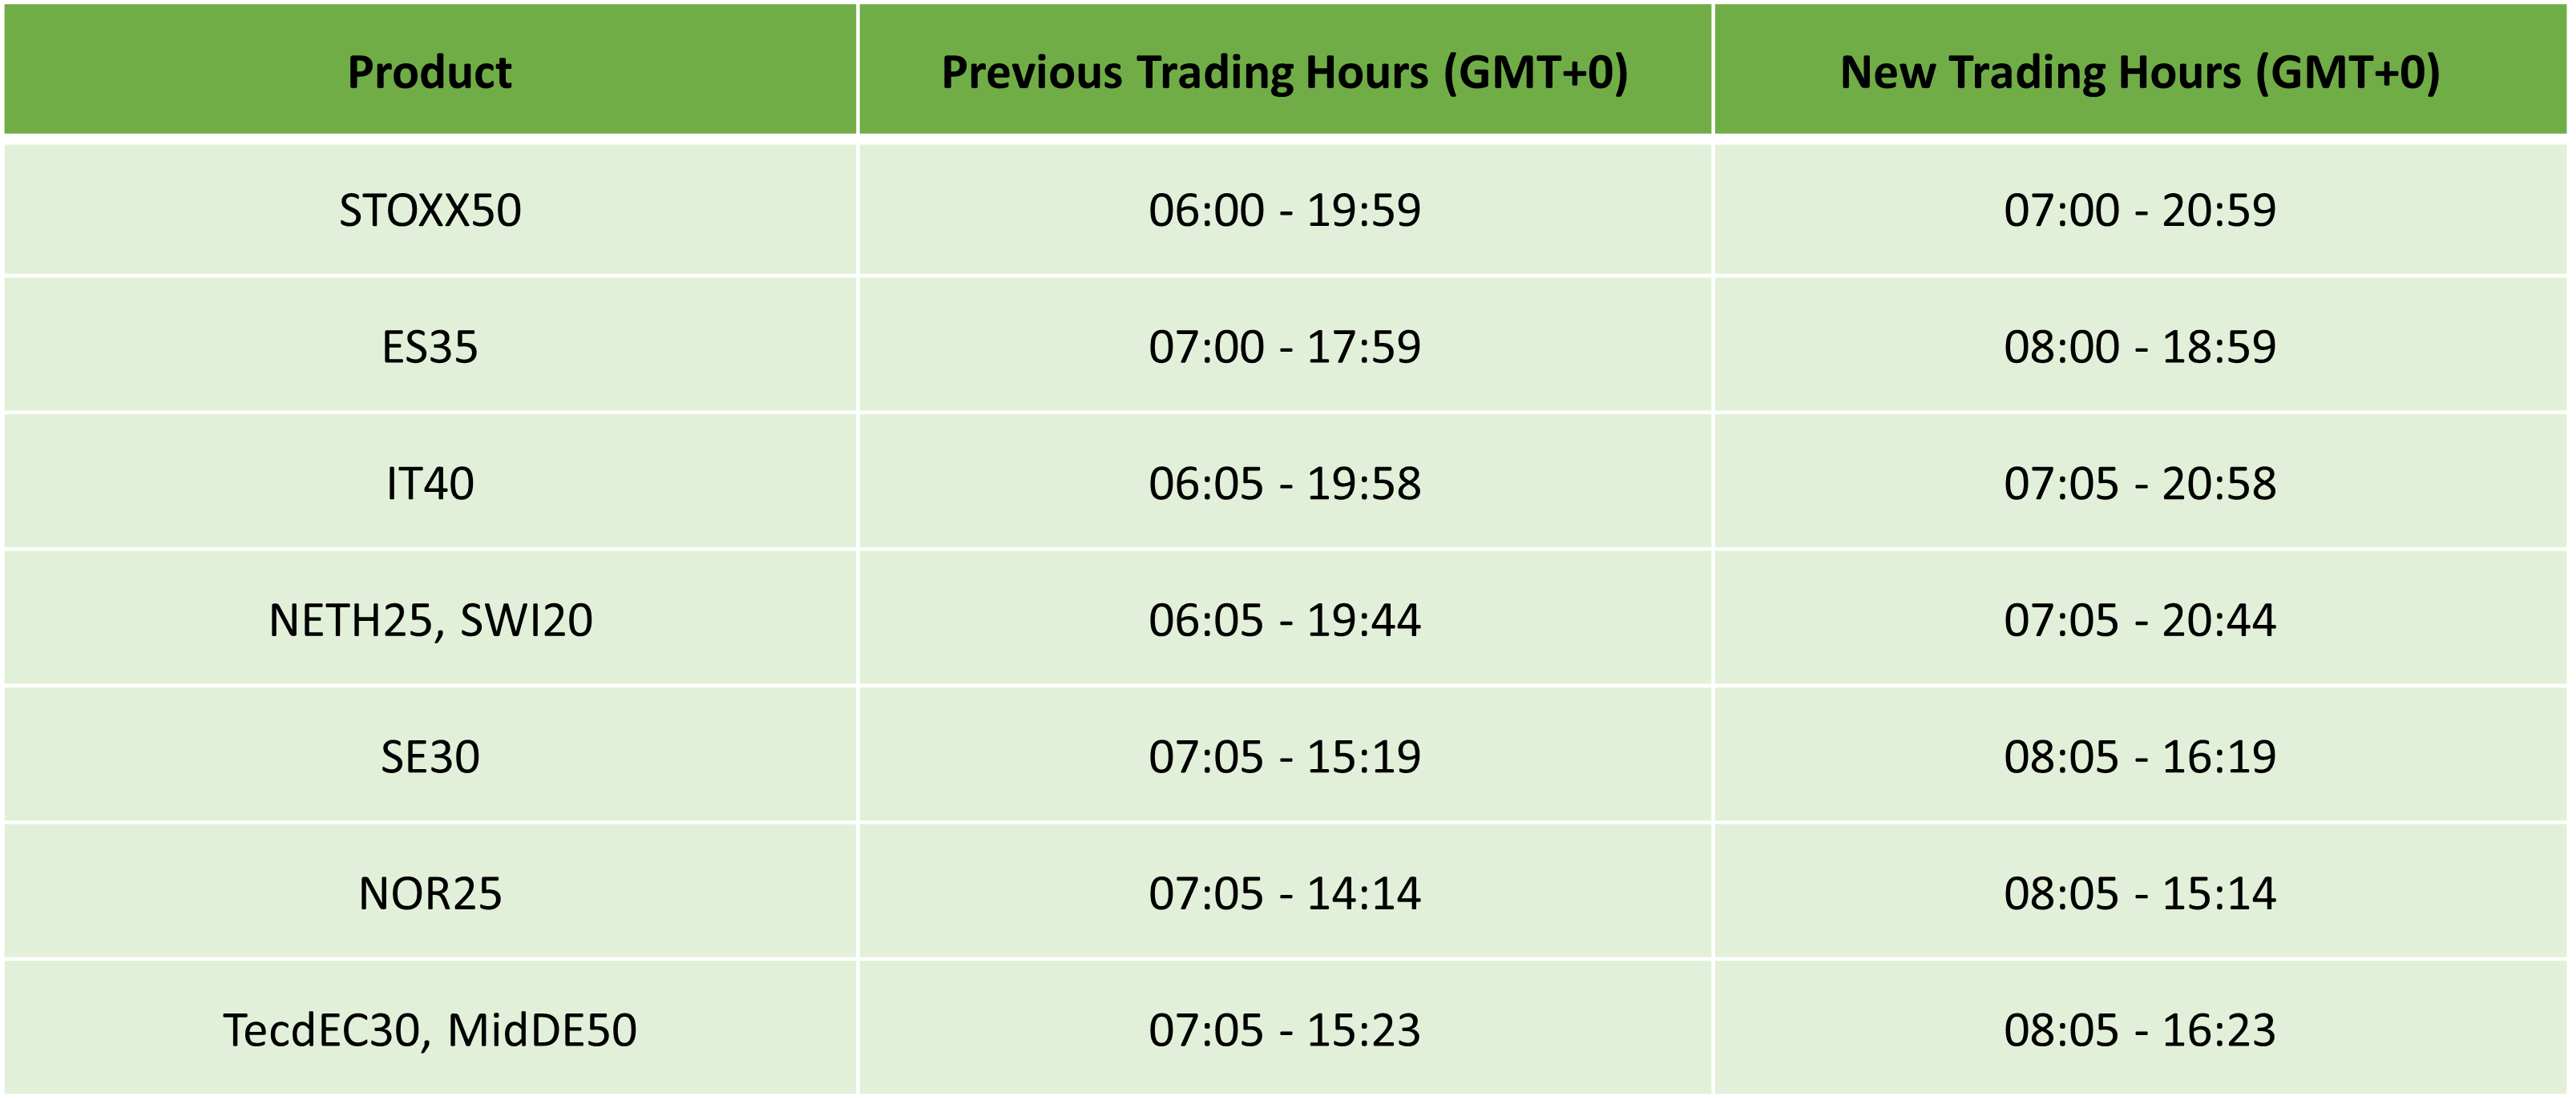Select the STOXX50 product cell
The height and width of the screenshot is (1100, 2576).
430,210
